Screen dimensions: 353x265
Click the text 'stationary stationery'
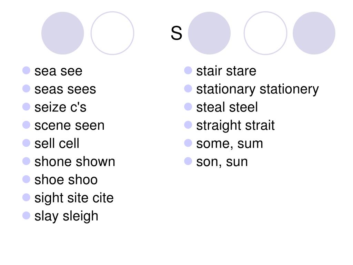pyautogui.click(x=258, y=89)
